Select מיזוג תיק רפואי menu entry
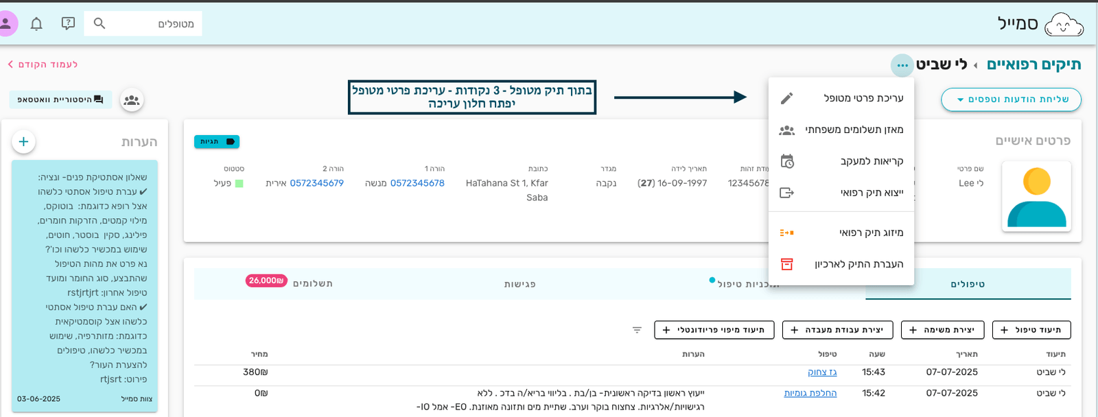The width and height of the screenshot is (1098, 417). (x=841, y=233)
